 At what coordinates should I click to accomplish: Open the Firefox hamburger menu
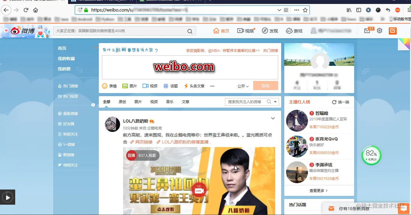point(409,10)
